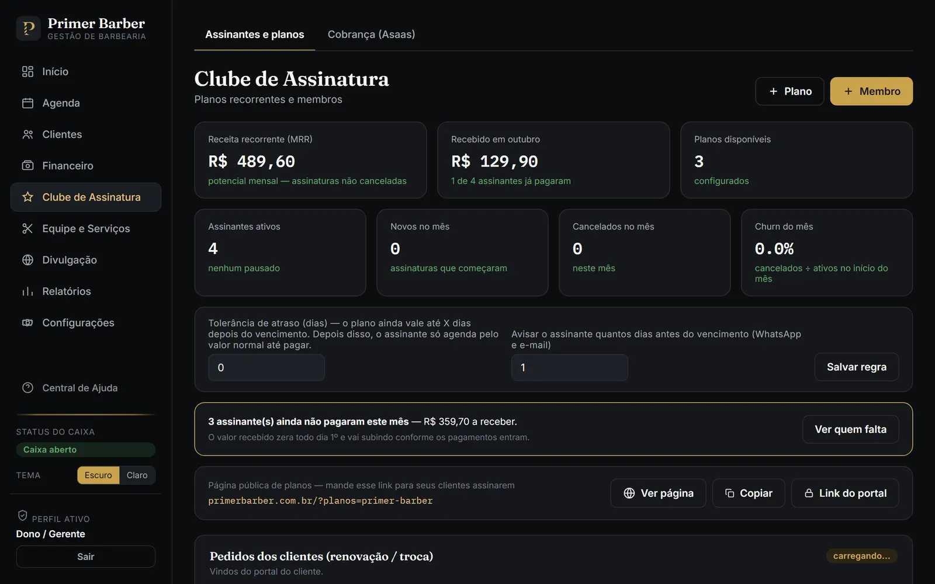Image resolution: width=935 pixels, height=584 pixels.
Task: Click the Agenda calendar icon
Action: (27, 103)
